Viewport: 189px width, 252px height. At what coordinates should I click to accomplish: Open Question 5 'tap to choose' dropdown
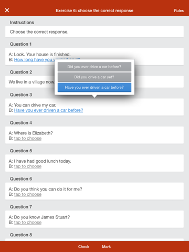pyautogui.click(x=28, y=166)
